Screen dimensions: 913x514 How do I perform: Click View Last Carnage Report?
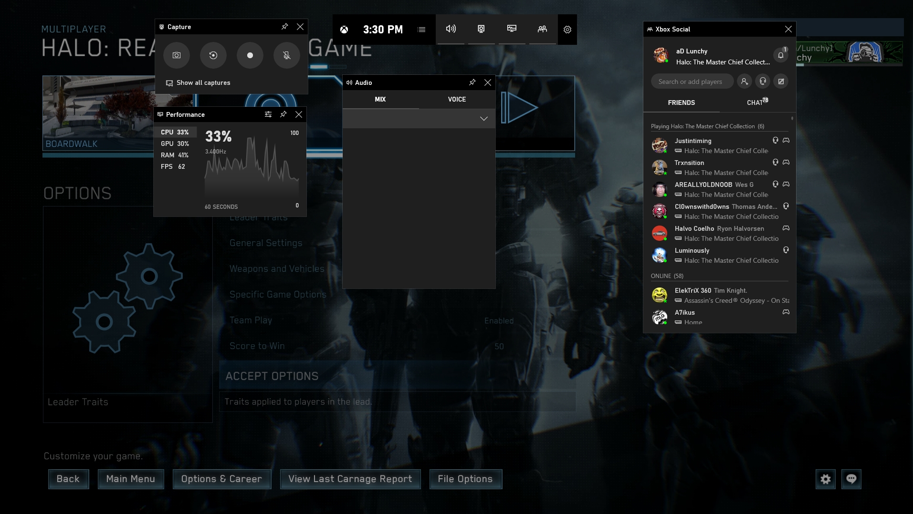coord(350,479)
